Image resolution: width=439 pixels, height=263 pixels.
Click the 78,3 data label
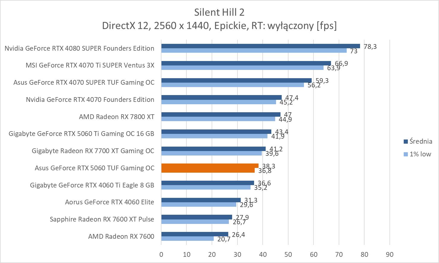click(370, 46)
